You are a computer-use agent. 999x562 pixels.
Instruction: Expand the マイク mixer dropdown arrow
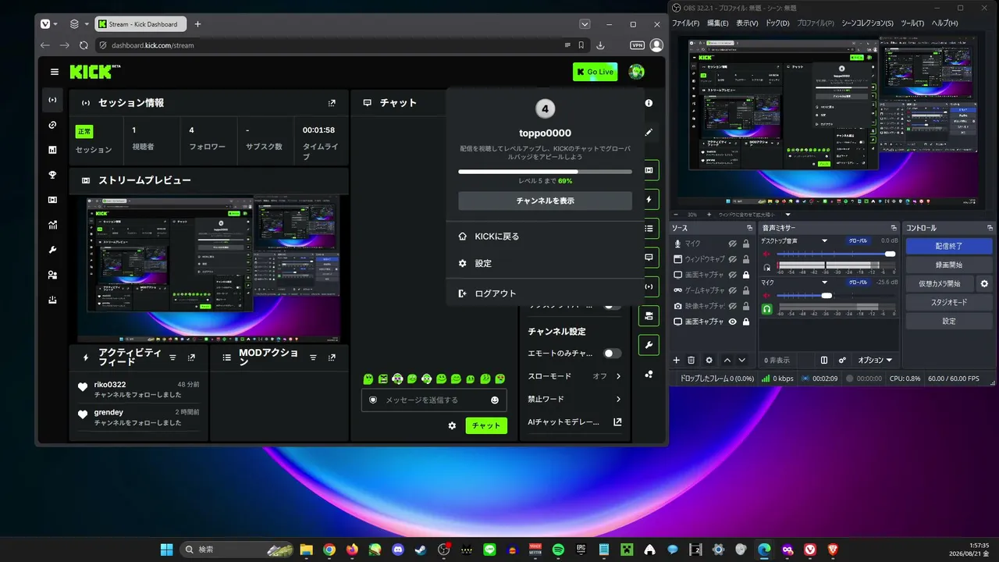click(824, 283)
